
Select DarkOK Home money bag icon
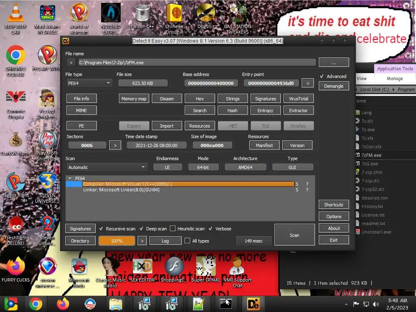pyautogui.click(x=16, y=143)
